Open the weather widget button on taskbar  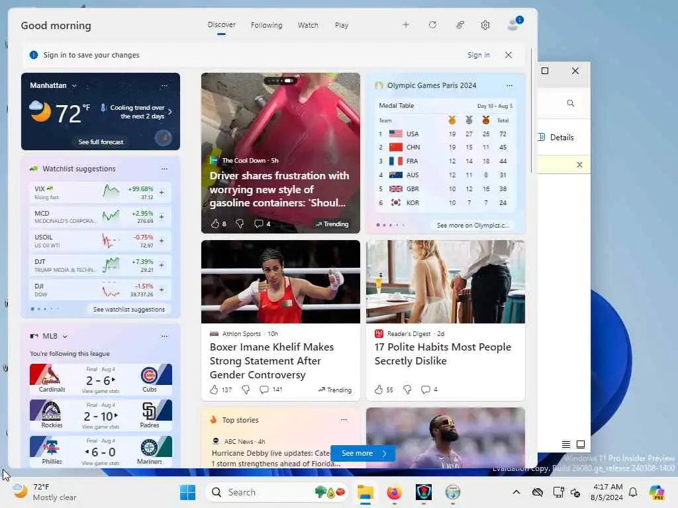45,492
